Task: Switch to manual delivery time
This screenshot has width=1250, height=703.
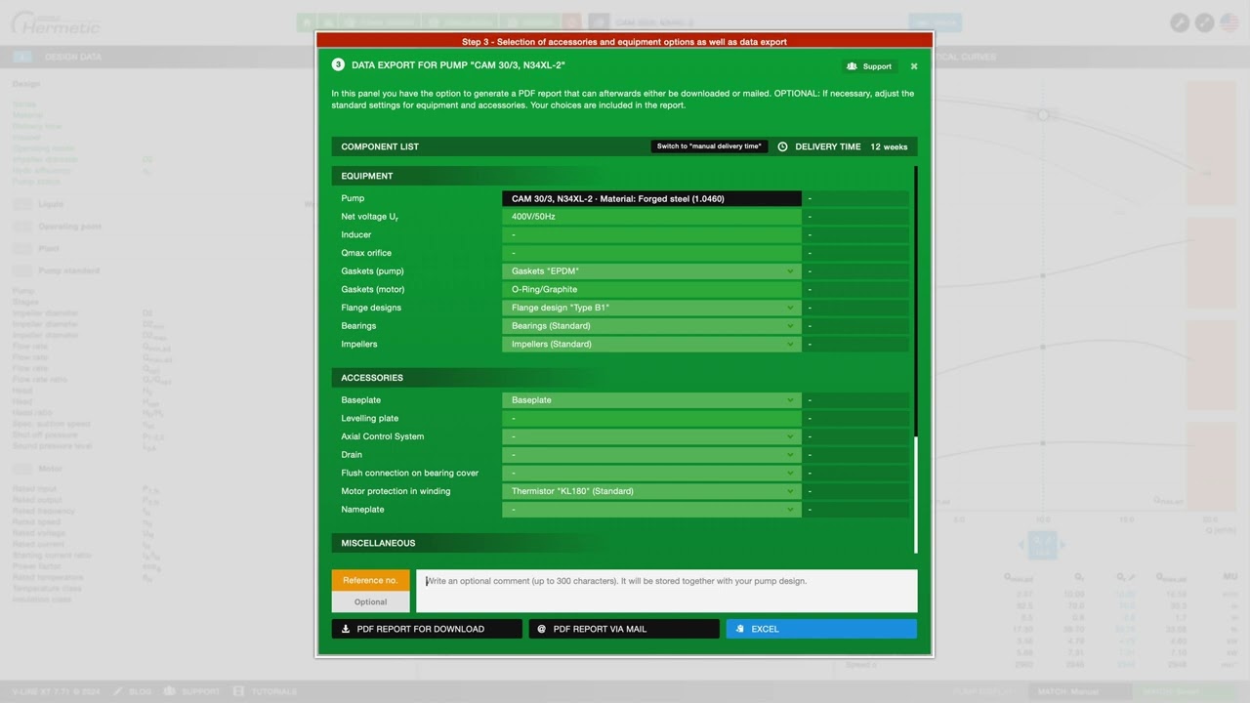Action: 709,146
